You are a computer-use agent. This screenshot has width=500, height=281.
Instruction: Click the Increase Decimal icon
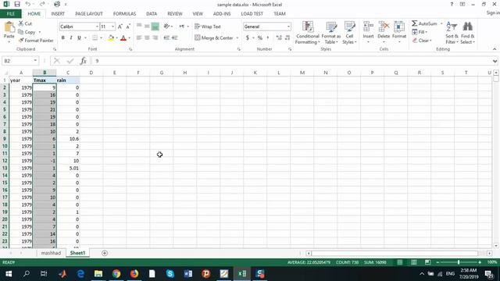click(279, 38)
